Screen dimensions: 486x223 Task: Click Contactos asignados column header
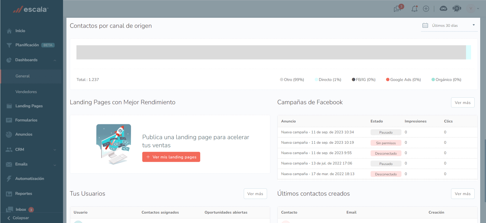pos(160,212)
